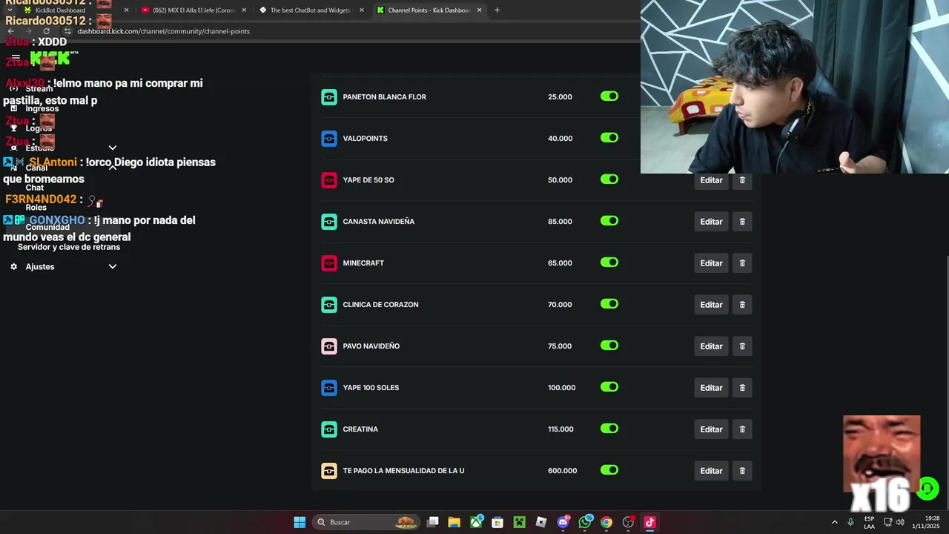Image resolution: width=949 pixels, height=534 pixels.
Task: Edit the PAVO NAVIDEÑO reward
Action: pyautogui.click(x=711, y=346)
